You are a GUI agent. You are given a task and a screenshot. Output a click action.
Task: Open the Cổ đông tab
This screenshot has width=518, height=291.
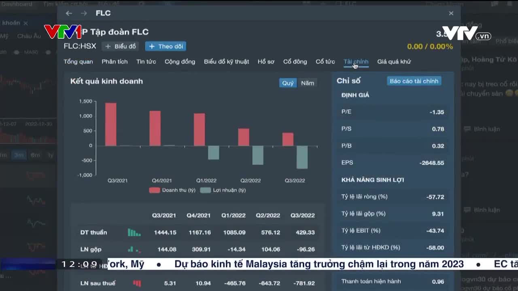click(295, 61)
